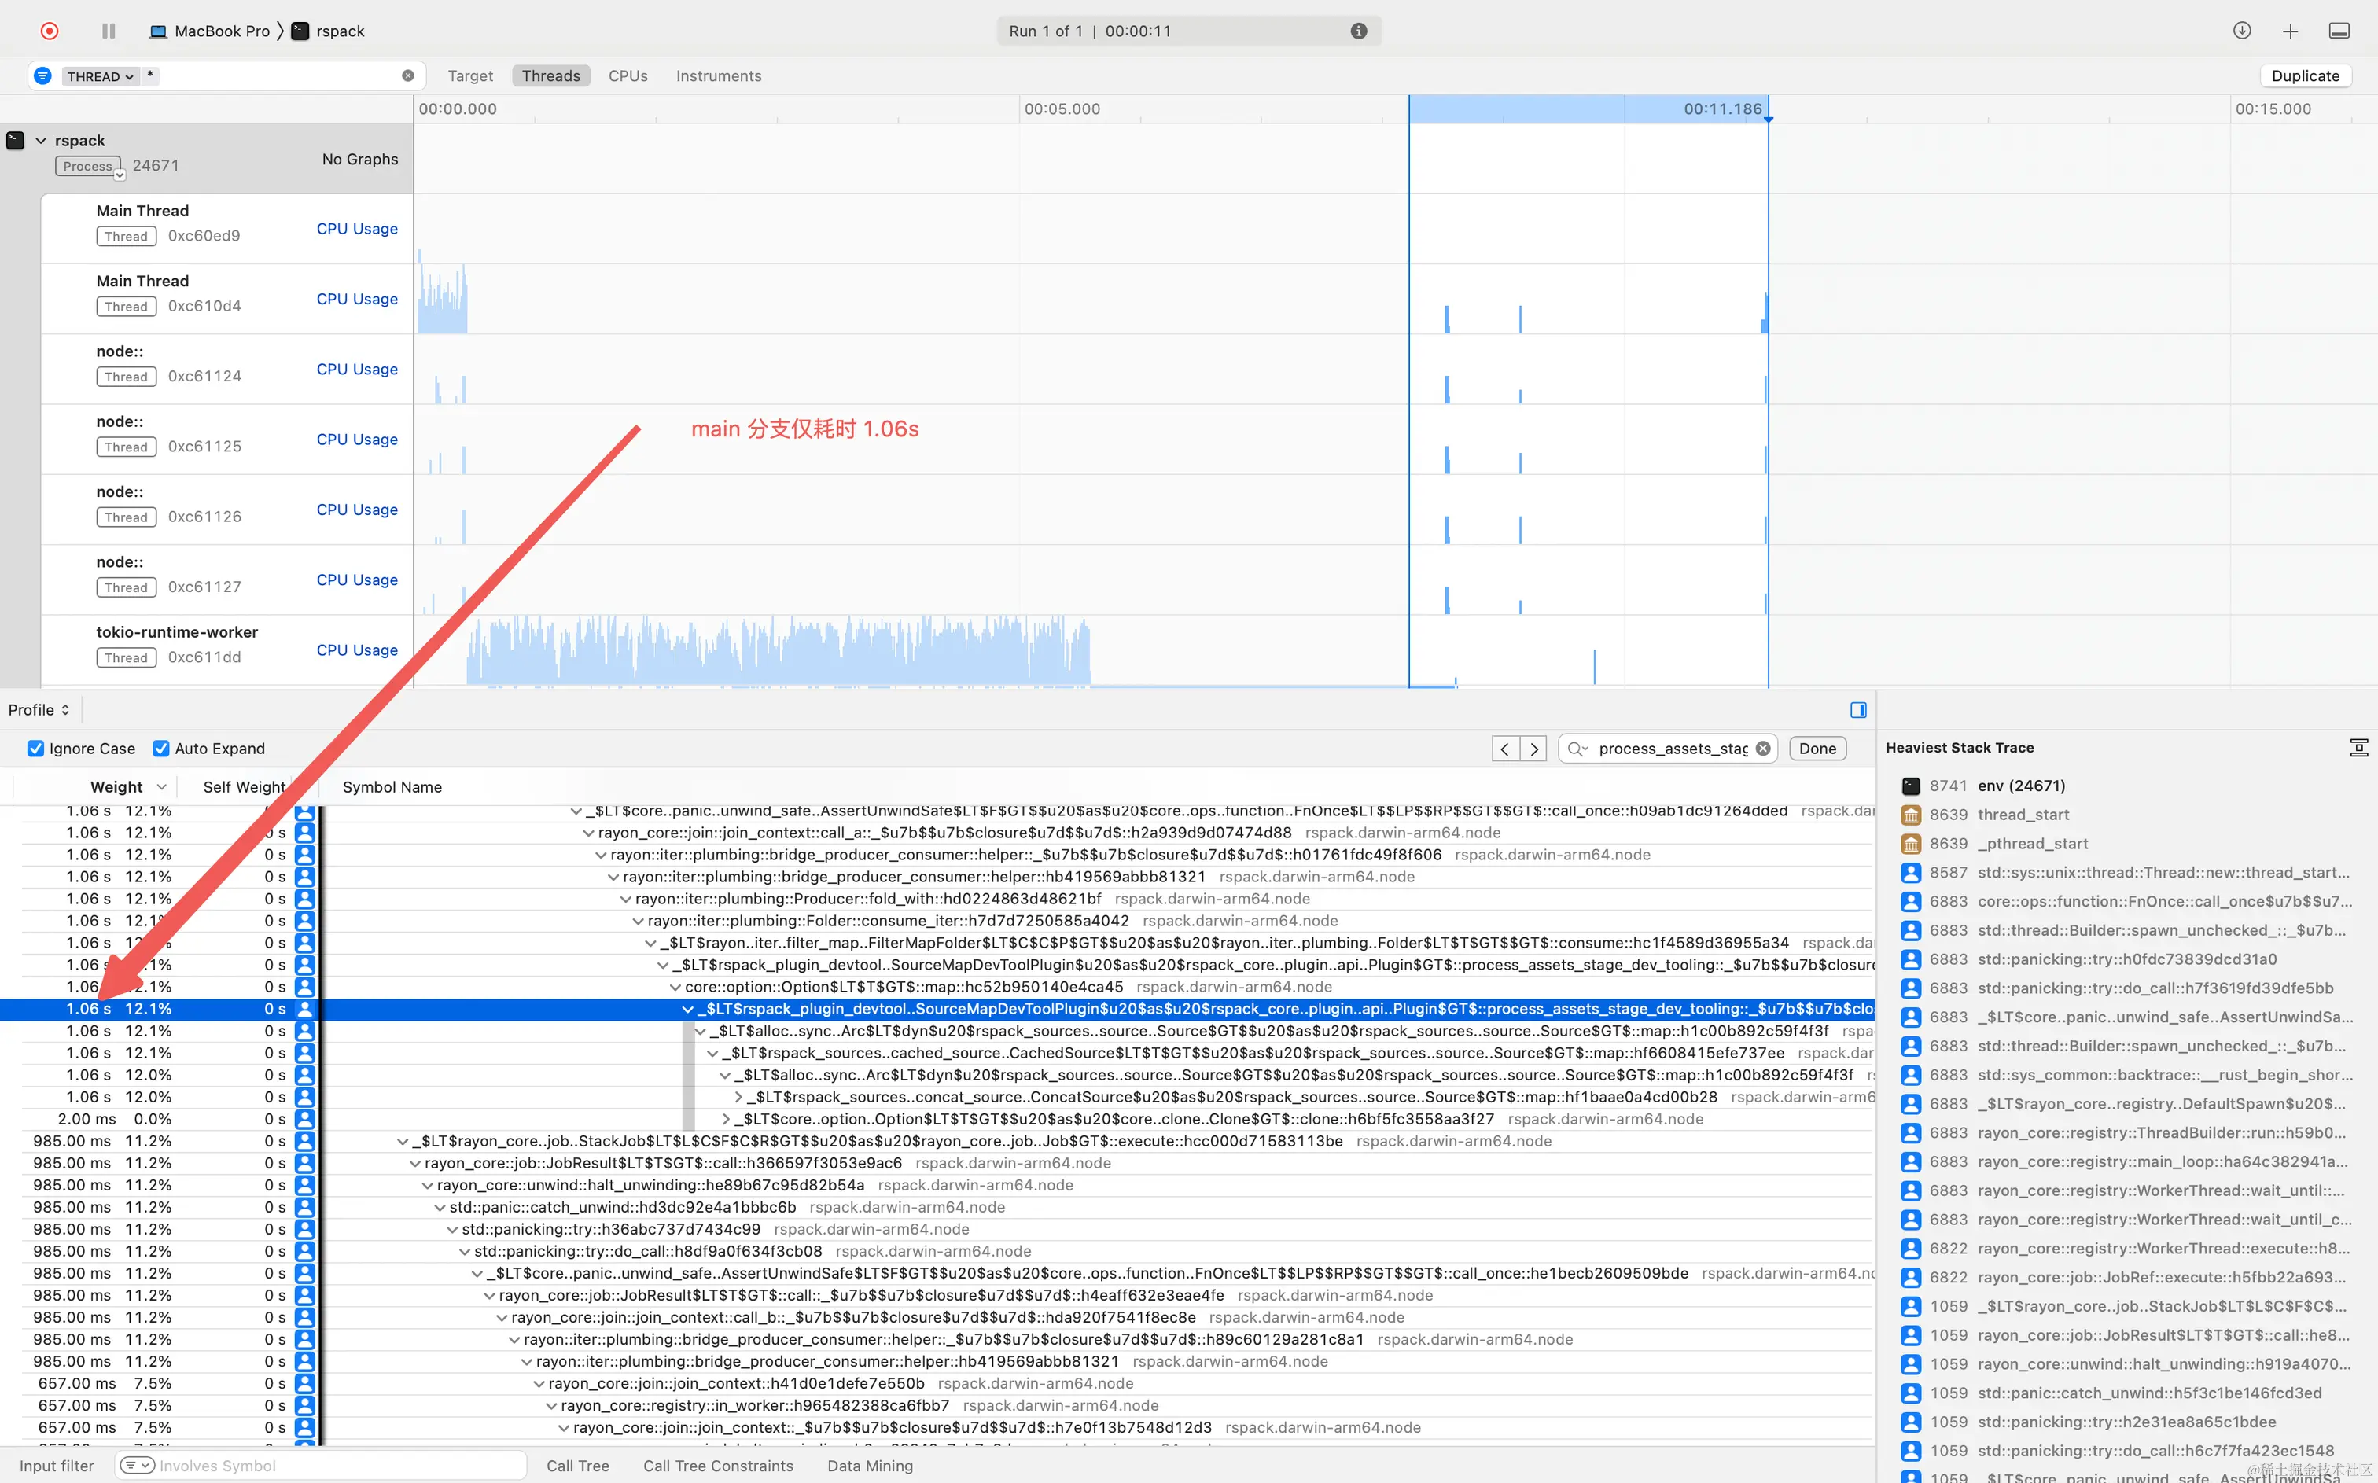Switch to the Instruments tab
This screenshot has height=1483, width=2378.
click(x=718, y=76)
